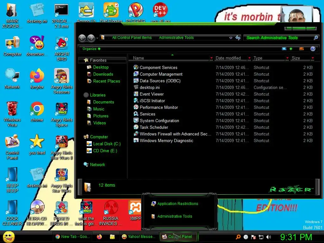Screen dimensions: 324x243
Task: Select Windows Memory Diagnostic icon
Action: point(136,140)
